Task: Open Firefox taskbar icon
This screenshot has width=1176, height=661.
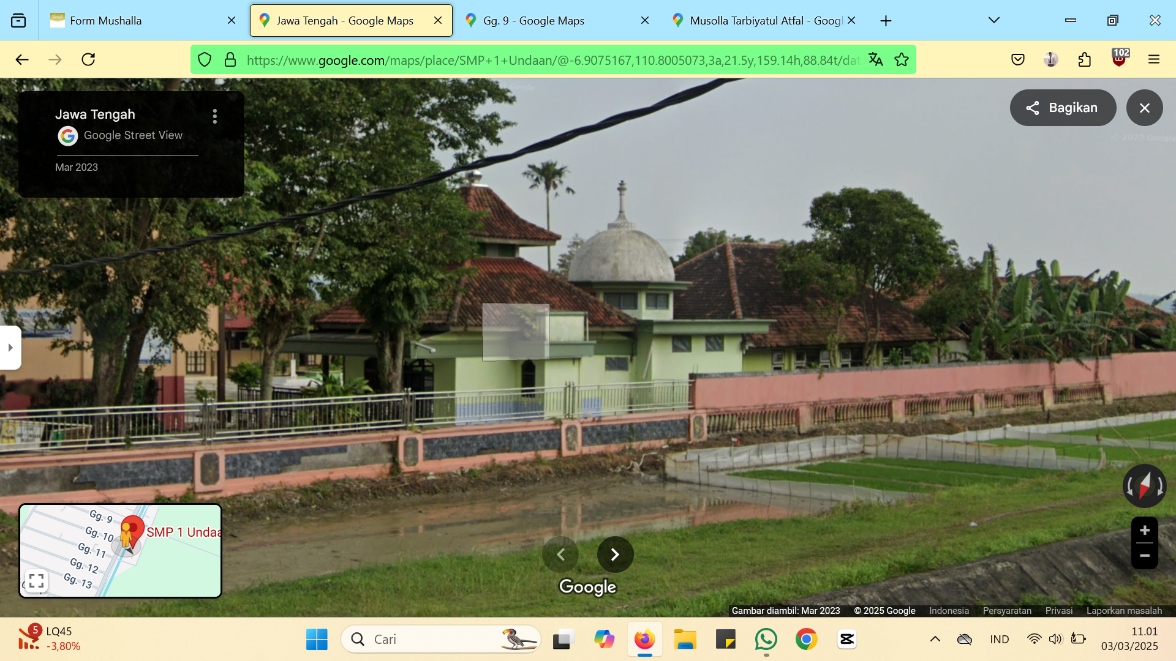Action: pyautogui.click(x=644, y=639)
